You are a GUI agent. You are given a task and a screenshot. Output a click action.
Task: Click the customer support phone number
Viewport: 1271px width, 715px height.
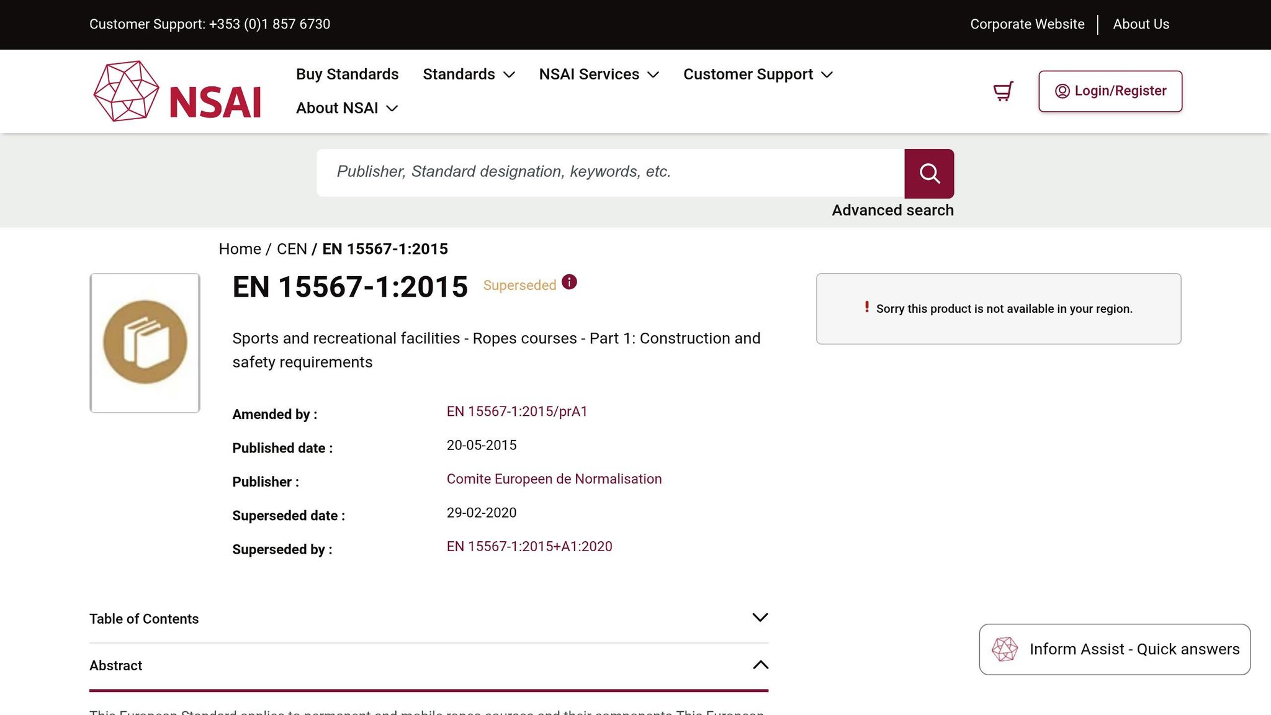pos(269,24)
